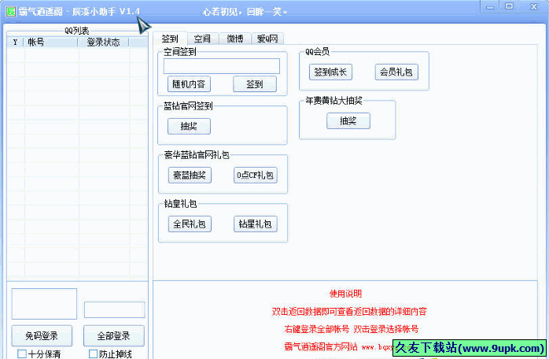
Task: Click the text 双击返回数据即可查看返回数据的详细内容
Action: click(349, 311)
